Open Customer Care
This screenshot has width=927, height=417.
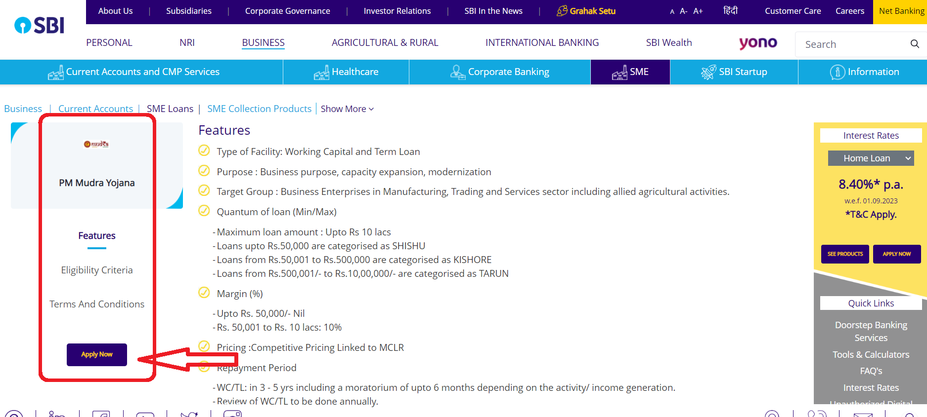(793, 11)
